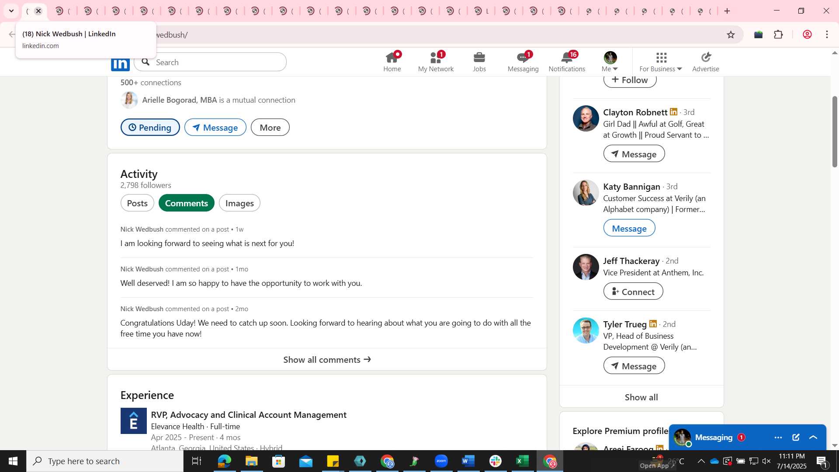839x472 pixels.
Task: Bookmark this page with star icon
Action: tap(731, 35)
